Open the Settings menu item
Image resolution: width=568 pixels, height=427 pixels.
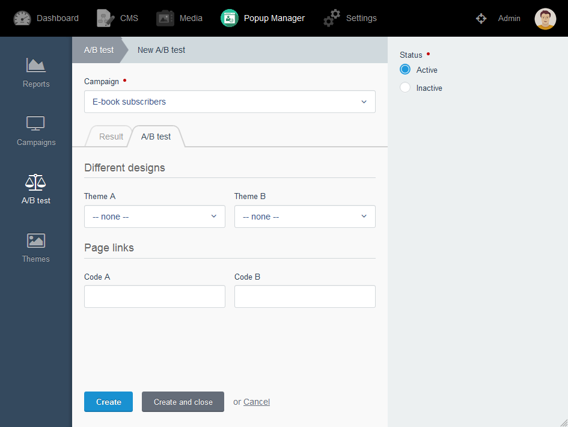350,18
